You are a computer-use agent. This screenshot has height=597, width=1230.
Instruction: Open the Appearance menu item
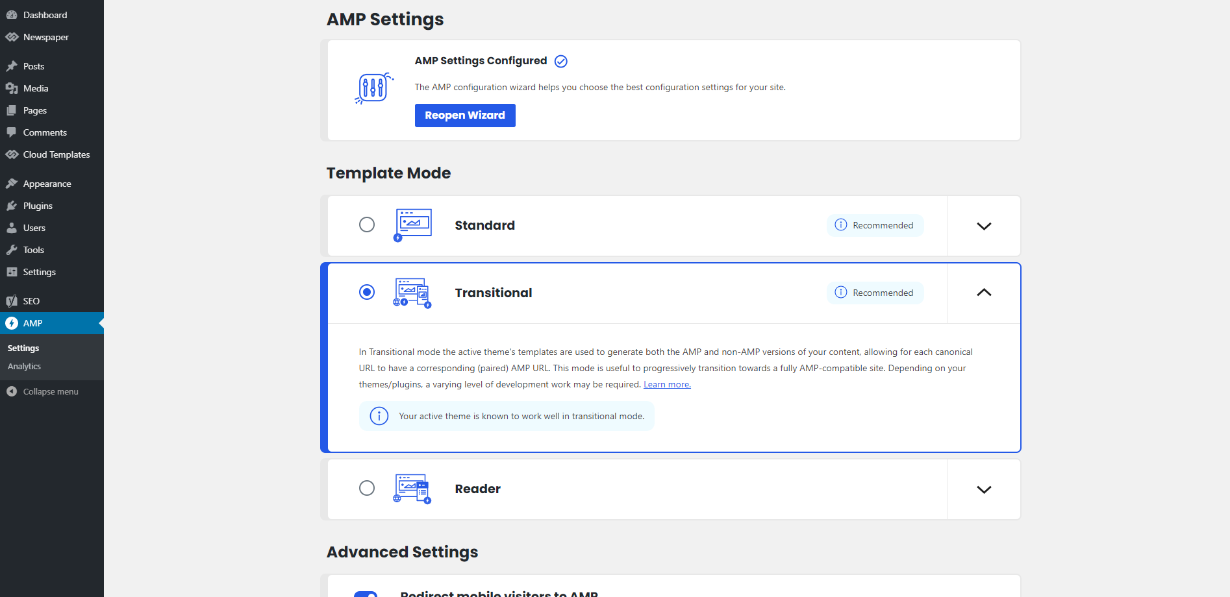click(x=52, y=184)
